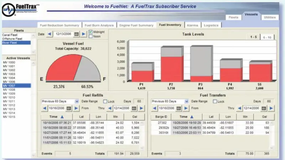Switch to Fuel Reduction Summary tab
The image size is (285, 160).
(x=59, y=25)
